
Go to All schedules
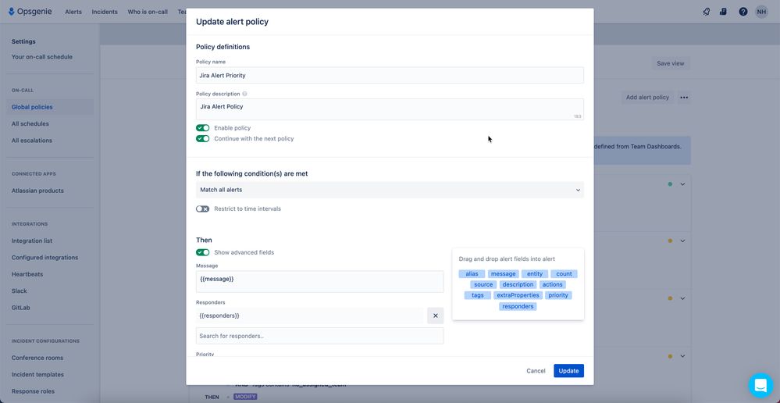pyautogui.click(x=30, y=124)
